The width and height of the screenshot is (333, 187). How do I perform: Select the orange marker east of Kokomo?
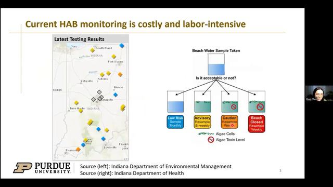[x=120, y=74]
